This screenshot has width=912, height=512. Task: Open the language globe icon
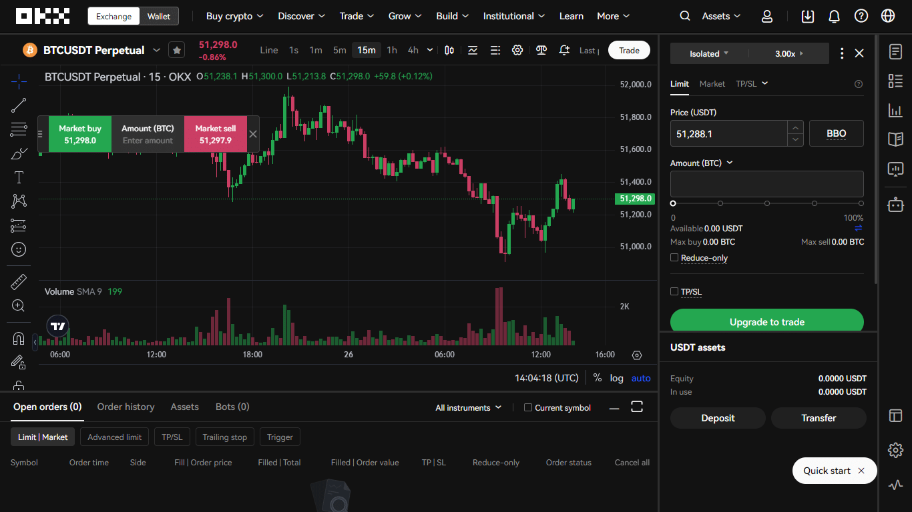888,16
